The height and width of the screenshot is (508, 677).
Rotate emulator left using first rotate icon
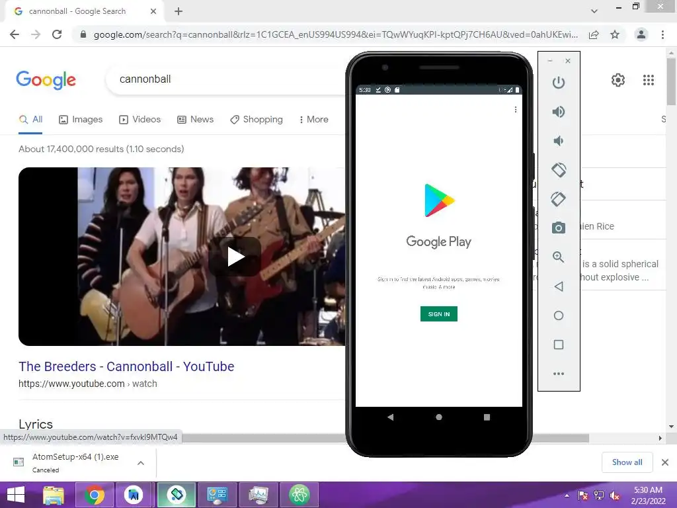pyautogui.click(x=558, y=170)
